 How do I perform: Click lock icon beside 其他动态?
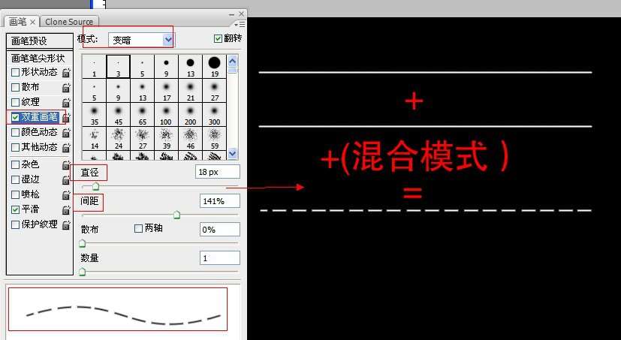click(x=67, y=148)
